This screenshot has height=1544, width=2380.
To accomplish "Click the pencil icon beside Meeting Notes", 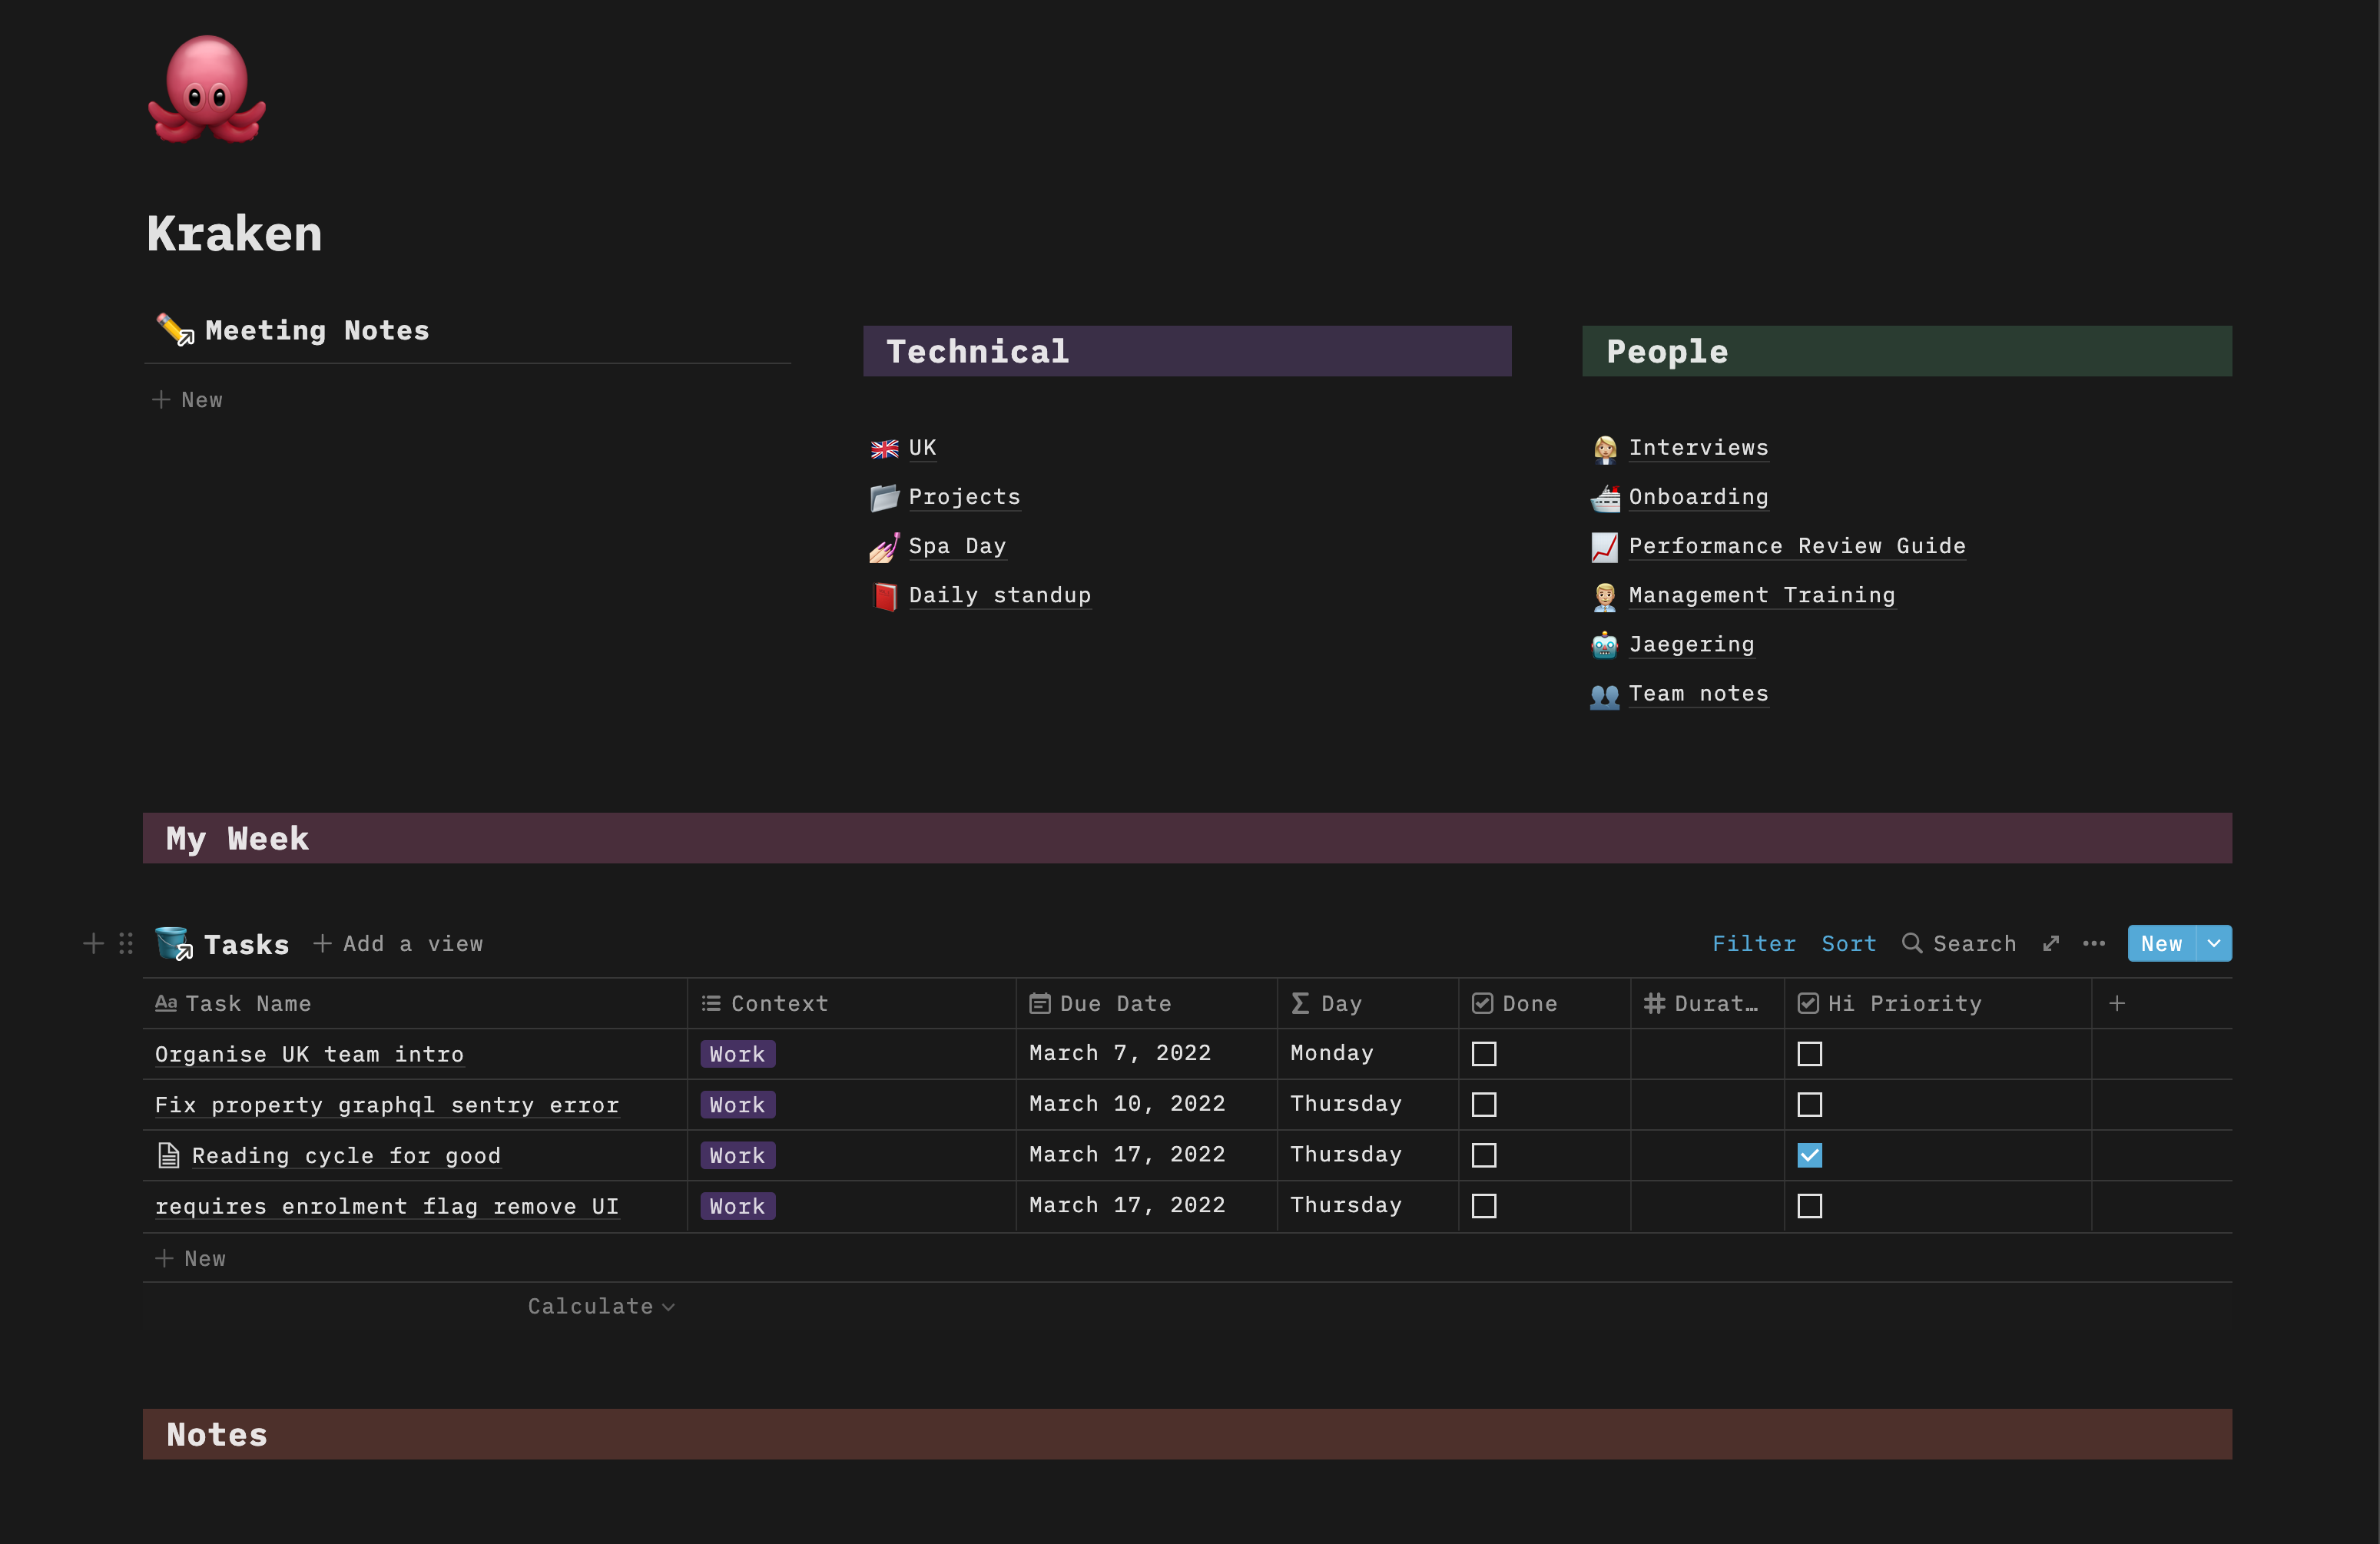I will point(175,329).
